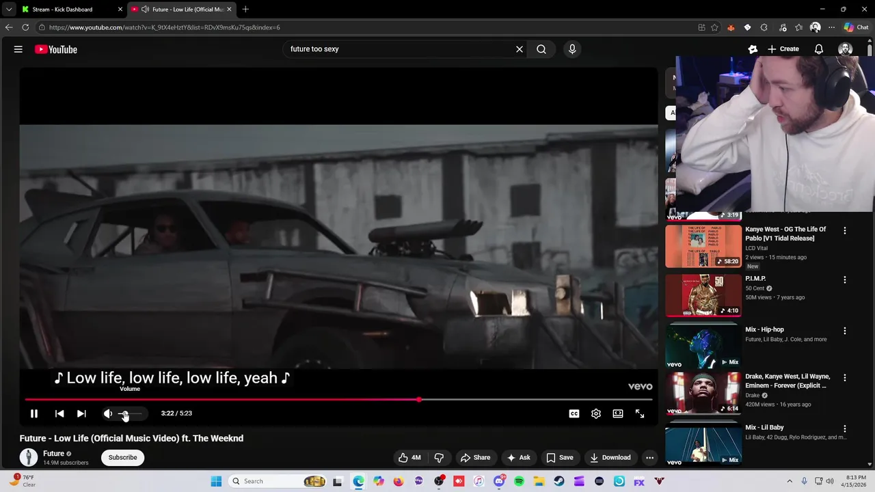Add this page to favorites star
This screenshot has width=875, height=492.
(x=714, y=27)
